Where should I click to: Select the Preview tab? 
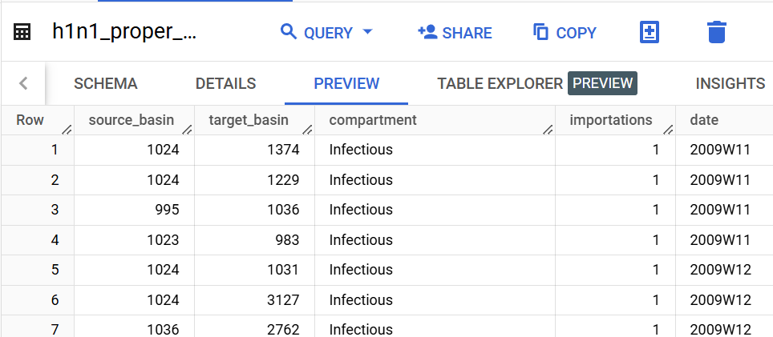coord(346,83)
